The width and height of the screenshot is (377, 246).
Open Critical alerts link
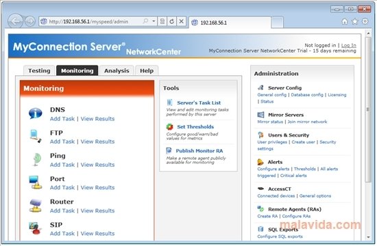pos(293,176)
